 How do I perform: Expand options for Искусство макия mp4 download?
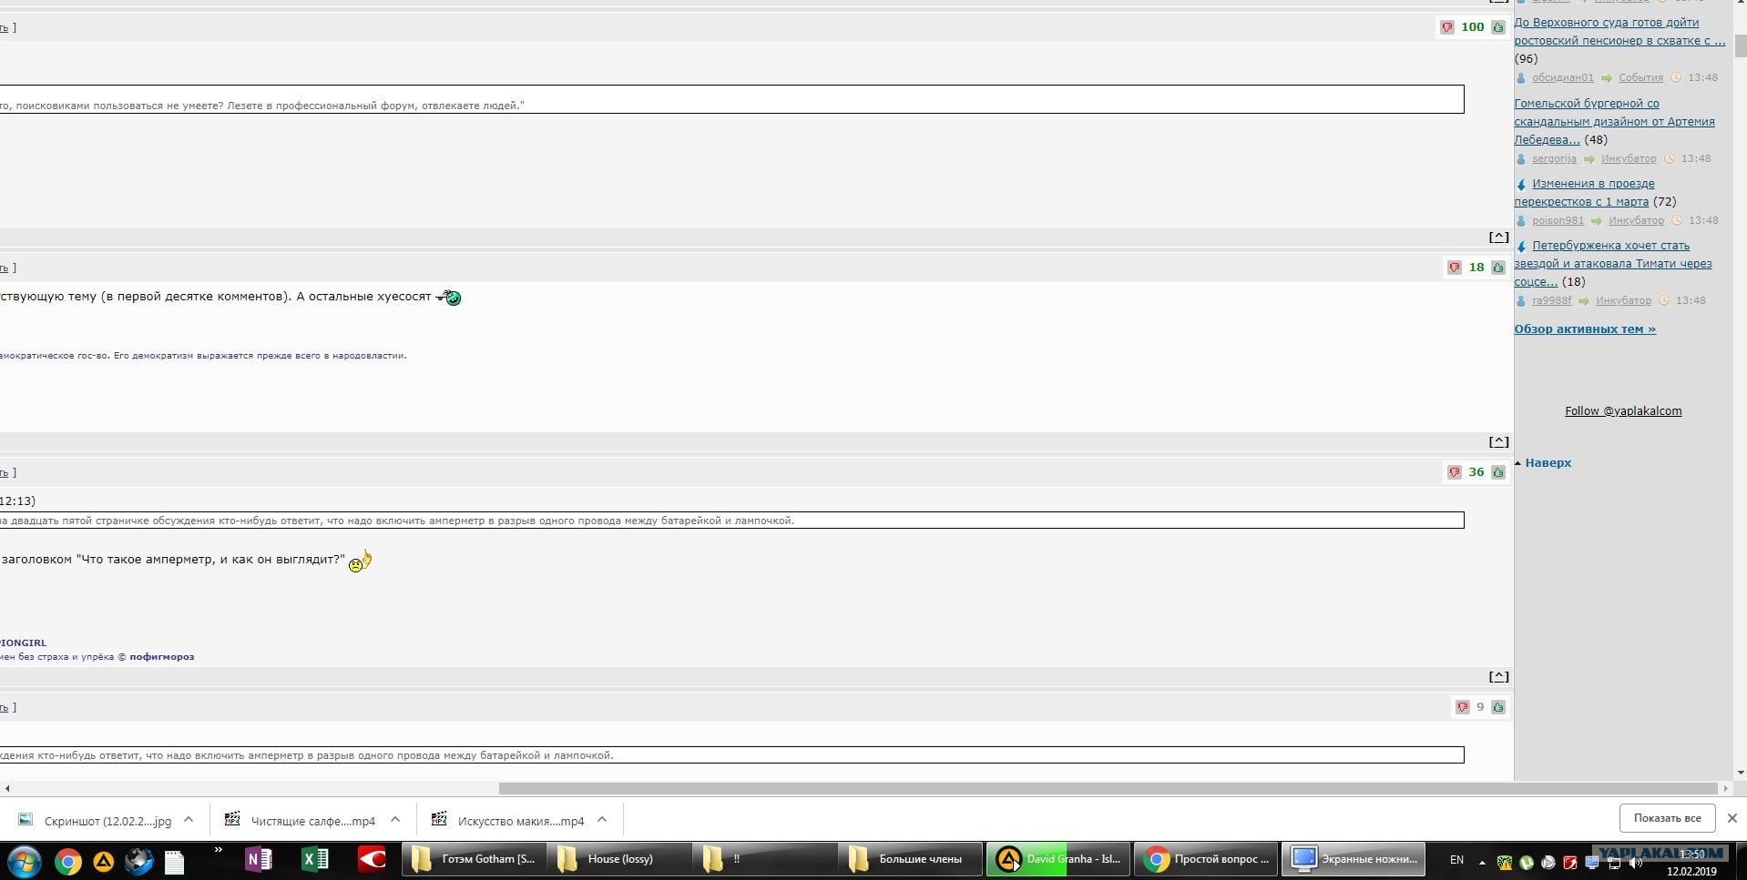(602, 820)
